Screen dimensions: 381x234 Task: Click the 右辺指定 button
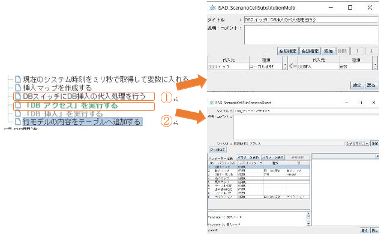[x=310, y=51]
